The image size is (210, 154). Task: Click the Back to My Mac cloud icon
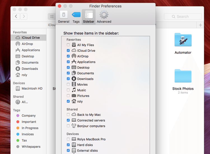[x=74, y=114]
